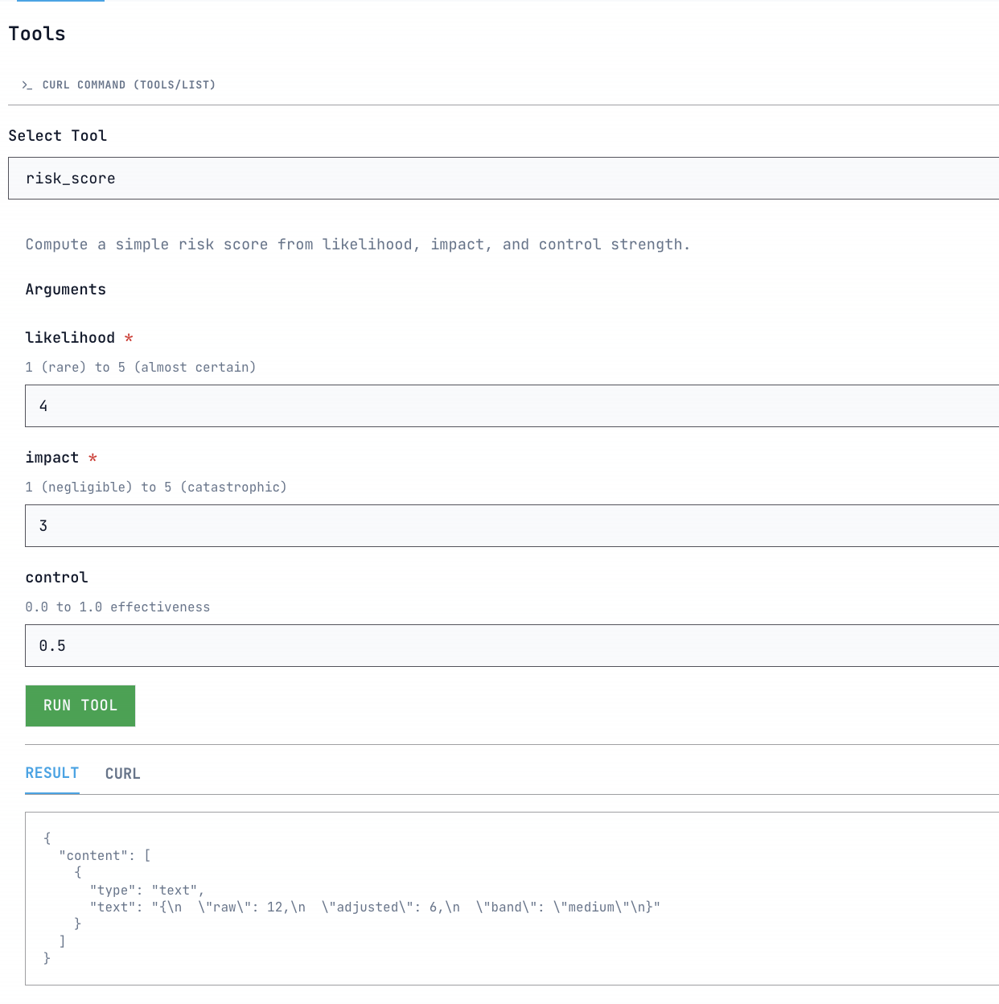
Task: Click the impact argument label
Action: tap(52, 458)
